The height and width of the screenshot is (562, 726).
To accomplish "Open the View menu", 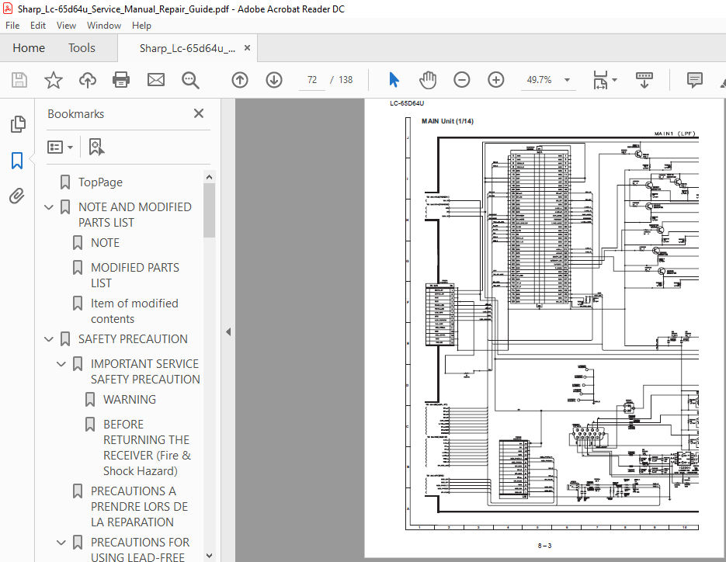I will pos(66,26).
